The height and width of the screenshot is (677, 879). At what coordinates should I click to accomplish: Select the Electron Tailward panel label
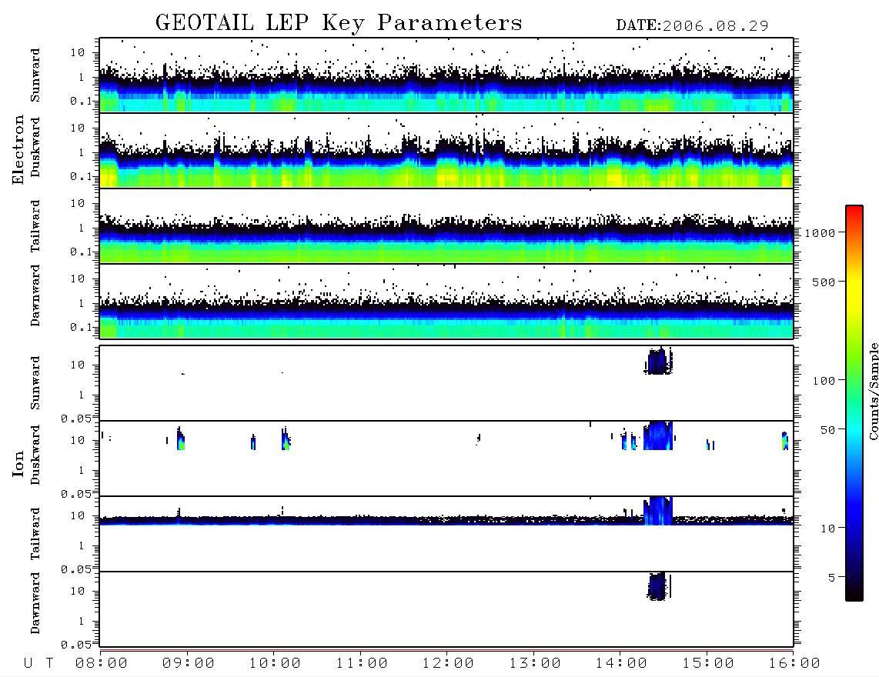[x=35, y=226]
